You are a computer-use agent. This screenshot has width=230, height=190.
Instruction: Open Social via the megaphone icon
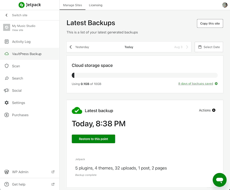click(7, 90)
